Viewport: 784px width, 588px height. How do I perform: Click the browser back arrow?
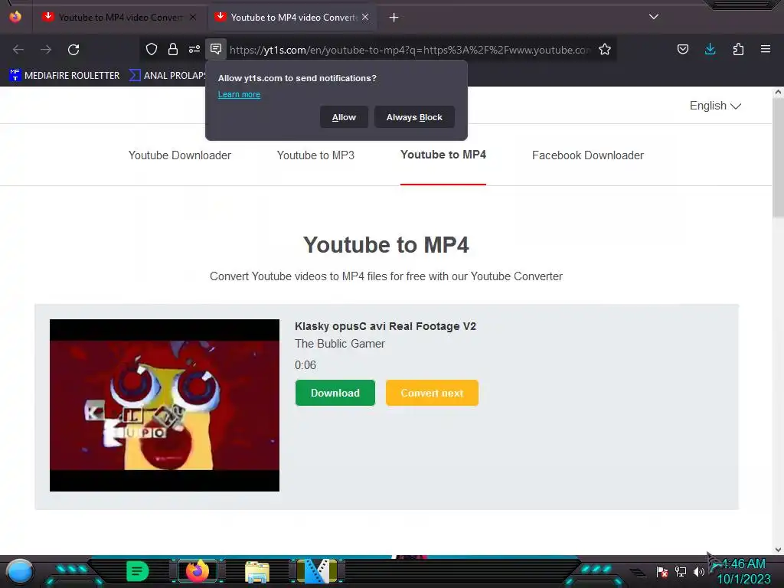pos(18,50)
